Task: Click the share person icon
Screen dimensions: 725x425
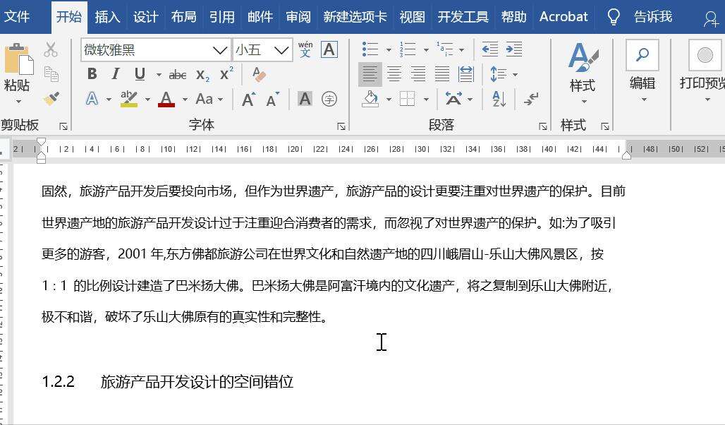Action: 711,19
